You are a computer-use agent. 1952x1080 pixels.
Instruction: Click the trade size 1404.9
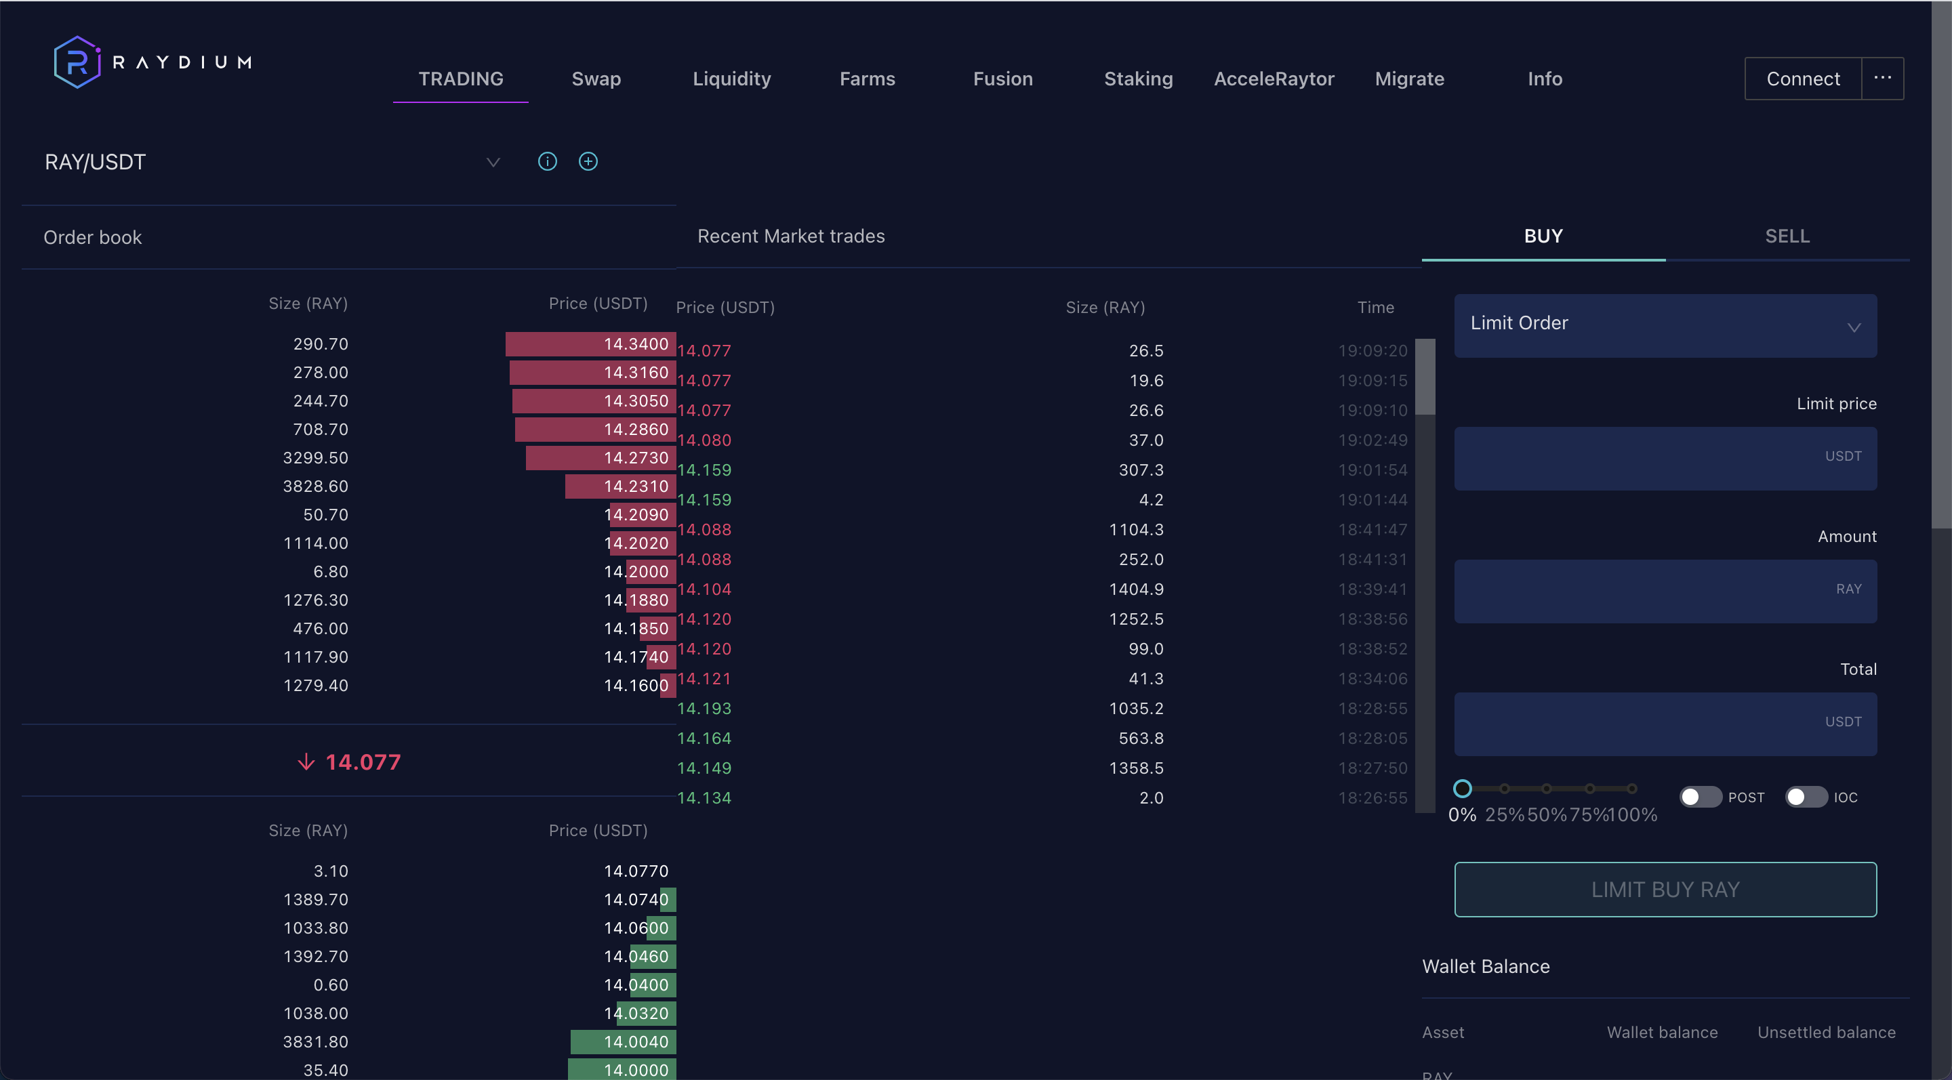1136,589
